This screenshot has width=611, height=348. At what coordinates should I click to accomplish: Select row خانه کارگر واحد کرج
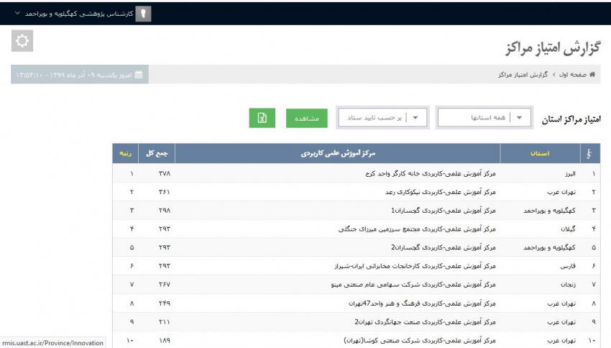coord(356,173)
